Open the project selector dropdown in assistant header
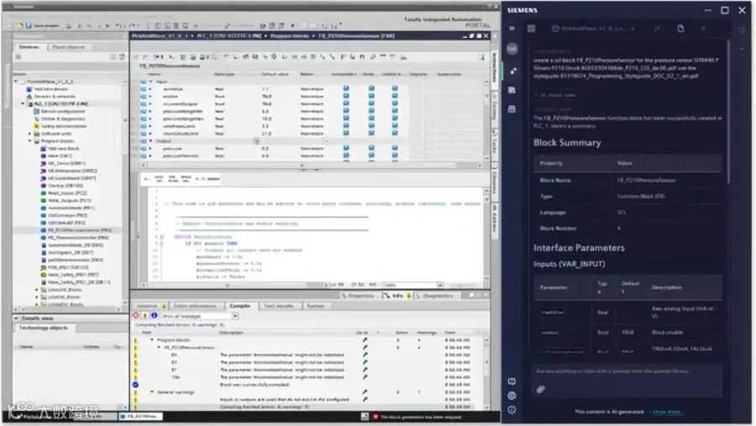756x426 pixels. pos(594,29)
